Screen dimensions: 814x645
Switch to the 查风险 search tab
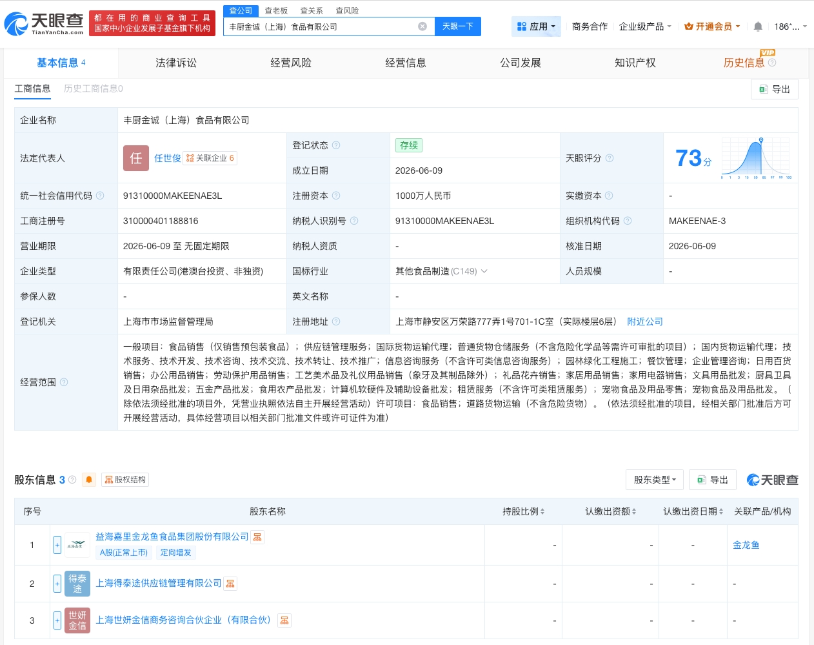(x=347, y=11)
